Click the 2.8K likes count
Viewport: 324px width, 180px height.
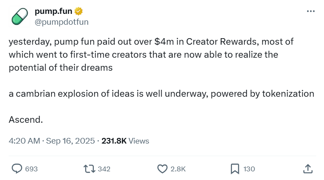[178, 169]
